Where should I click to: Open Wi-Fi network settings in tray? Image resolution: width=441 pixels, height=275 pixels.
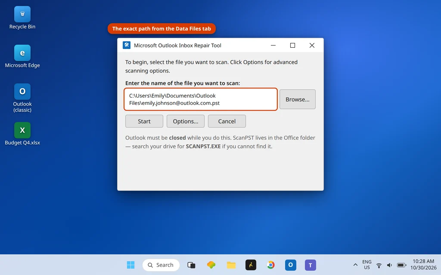pos(379,265)
